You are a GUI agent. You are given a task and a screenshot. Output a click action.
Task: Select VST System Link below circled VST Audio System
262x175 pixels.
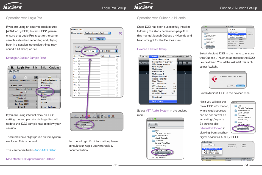159,158
